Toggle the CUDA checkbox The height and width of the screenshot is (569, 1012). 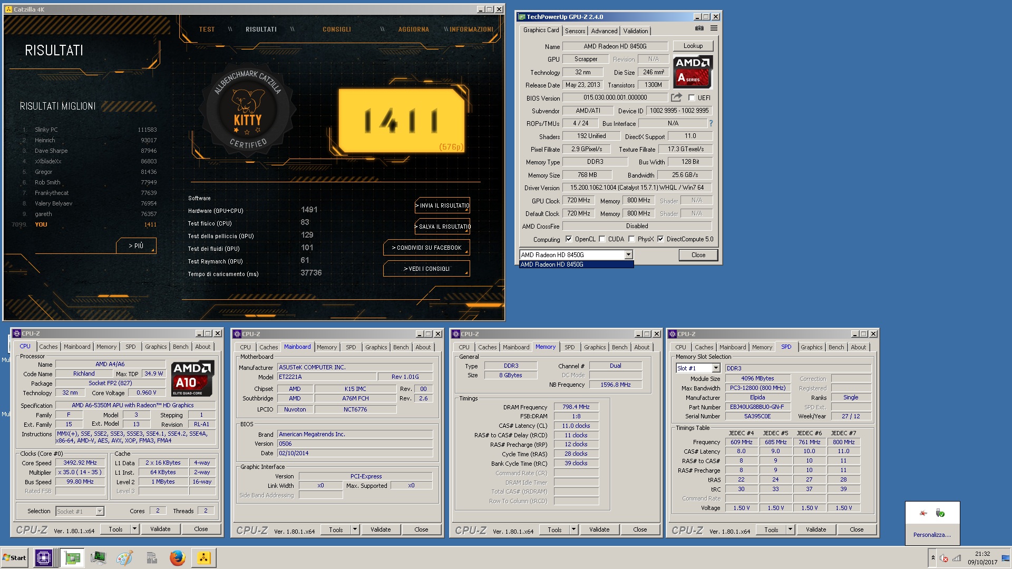coord(602,239)
